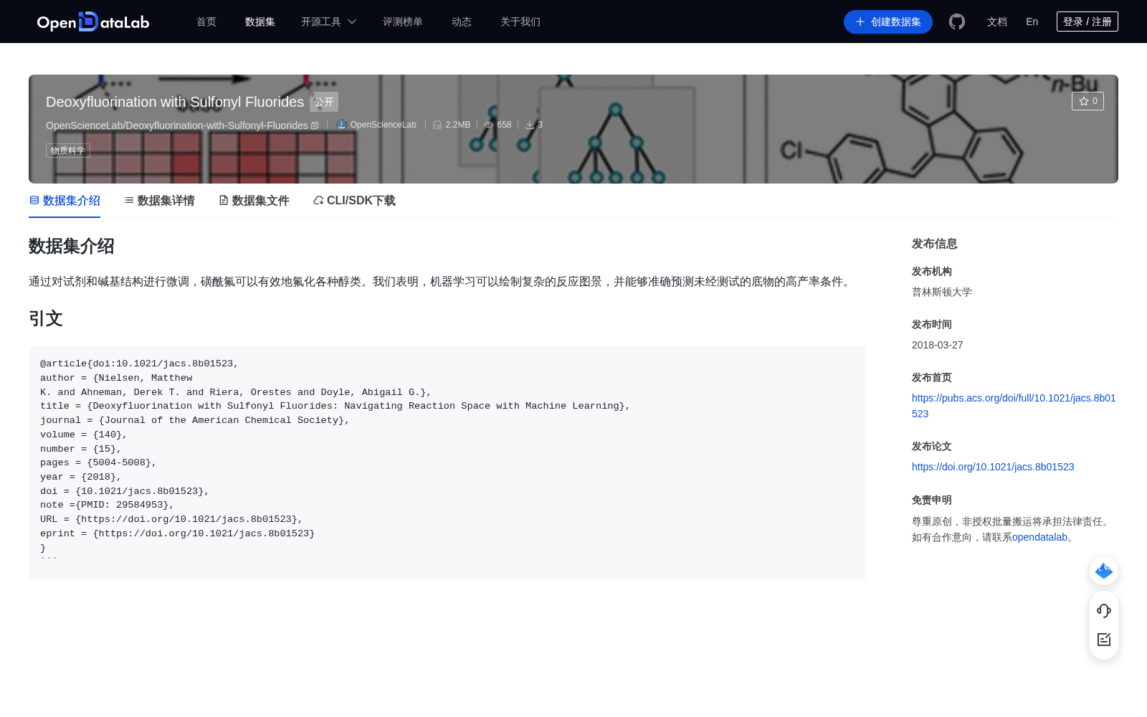This screenshot has height=717, width=1147.
Task: Click the OpenScienceLab avatar icon
Action: click(342, 125)
